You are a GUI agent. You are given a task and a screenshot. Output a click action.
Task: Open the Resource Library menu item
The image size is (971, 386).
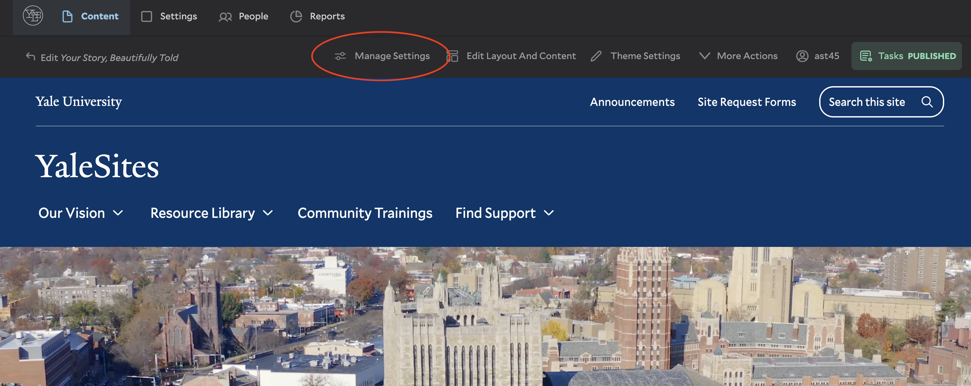coord(203,213)
